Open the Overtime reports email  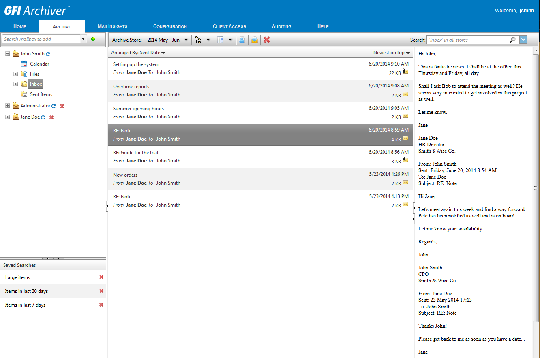click(260, 91)
